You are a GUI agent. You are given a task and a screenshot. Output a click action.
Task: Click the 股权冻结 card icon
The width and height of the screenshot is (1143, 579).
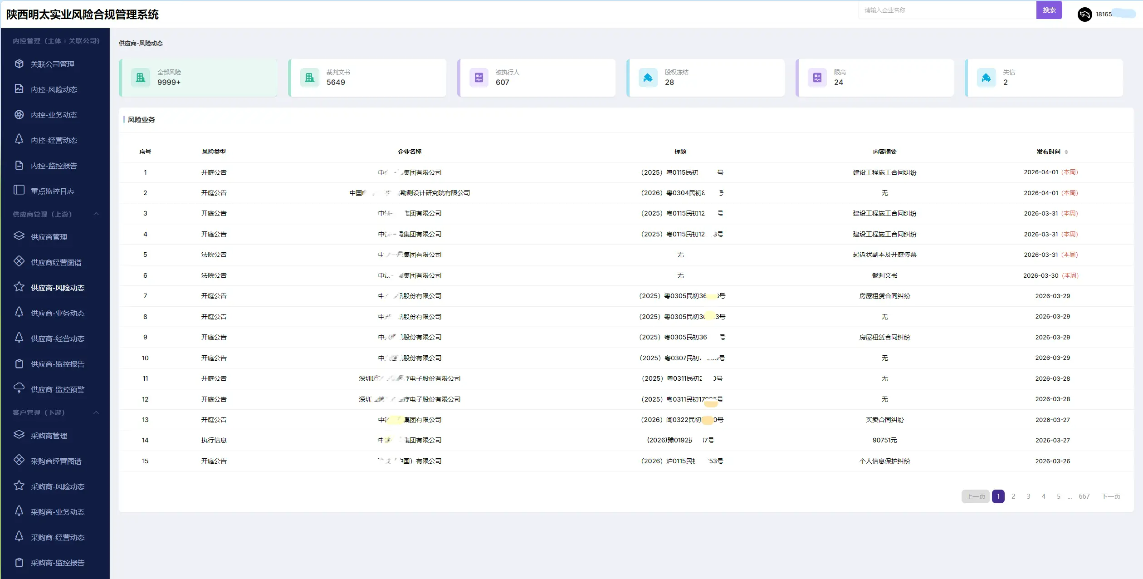click(x=648, y=78)
